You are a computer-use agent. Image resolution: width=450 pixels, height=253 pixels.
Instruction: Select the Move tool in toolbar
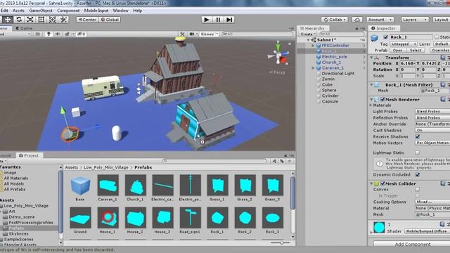point(8,20)
